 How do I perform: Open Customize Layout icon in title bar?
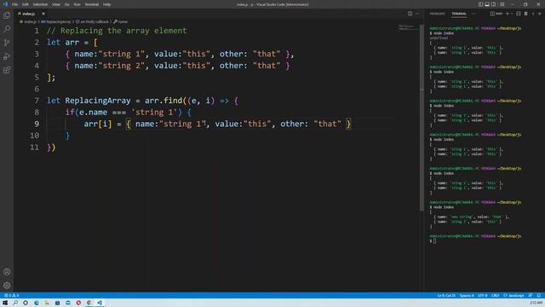coord(502,4)
